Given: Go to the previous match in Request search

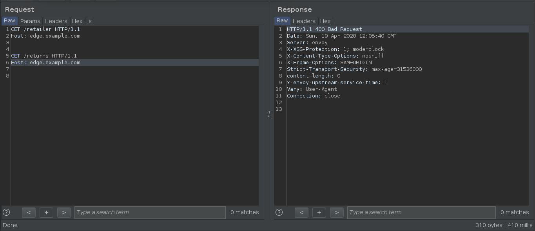Looking at the screenshot, I should (29, 212).
